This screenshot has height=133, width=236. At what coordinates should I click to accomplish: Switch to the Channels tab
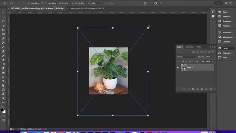[190, 47]
